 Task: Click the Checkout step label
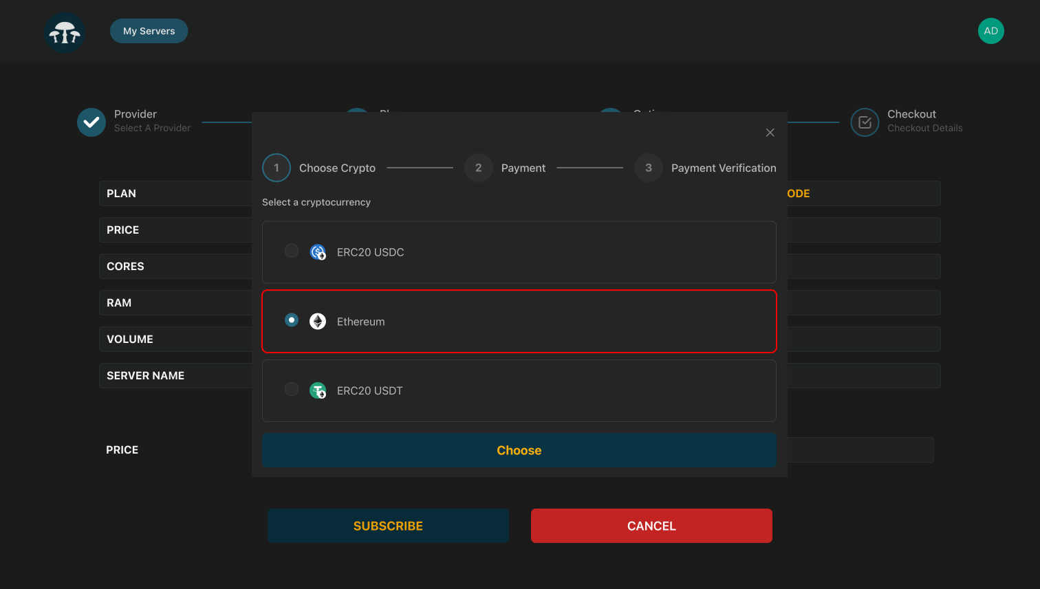pyautogui.click(x=912, y=114)
